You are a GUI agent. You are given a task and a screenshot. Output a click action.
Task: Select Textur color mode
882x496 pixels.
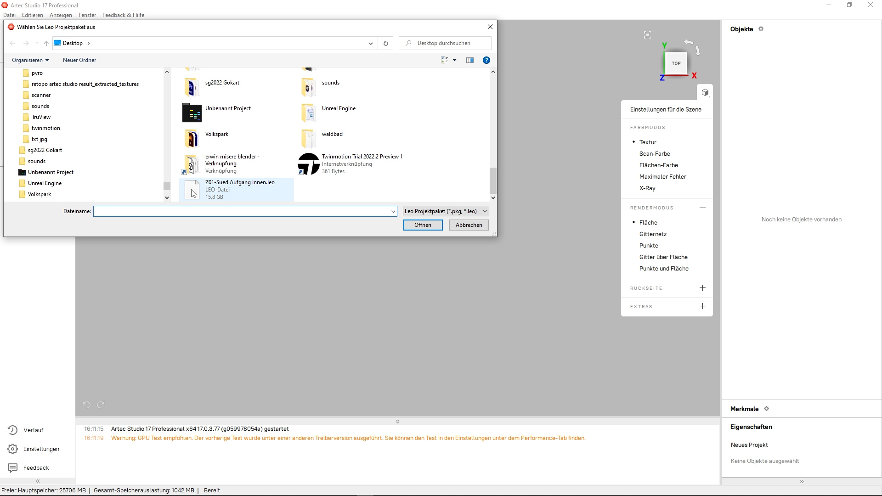coord(648,142)
